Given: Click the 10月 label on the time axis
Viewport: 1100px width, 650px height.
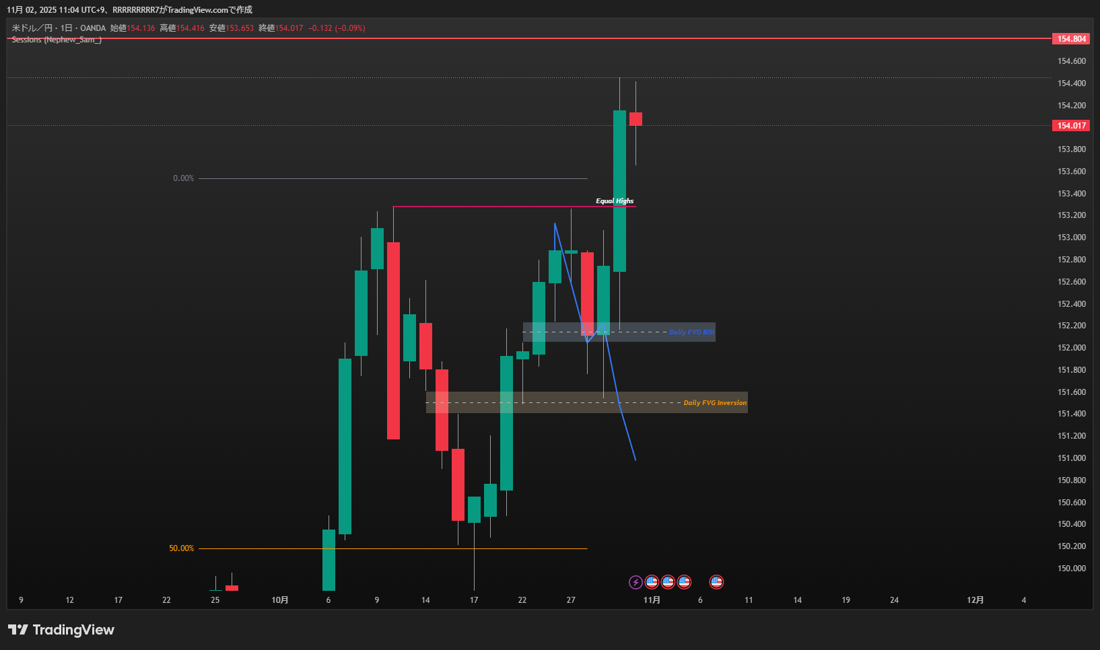Looking at the screenshot, I should [280, 600].
